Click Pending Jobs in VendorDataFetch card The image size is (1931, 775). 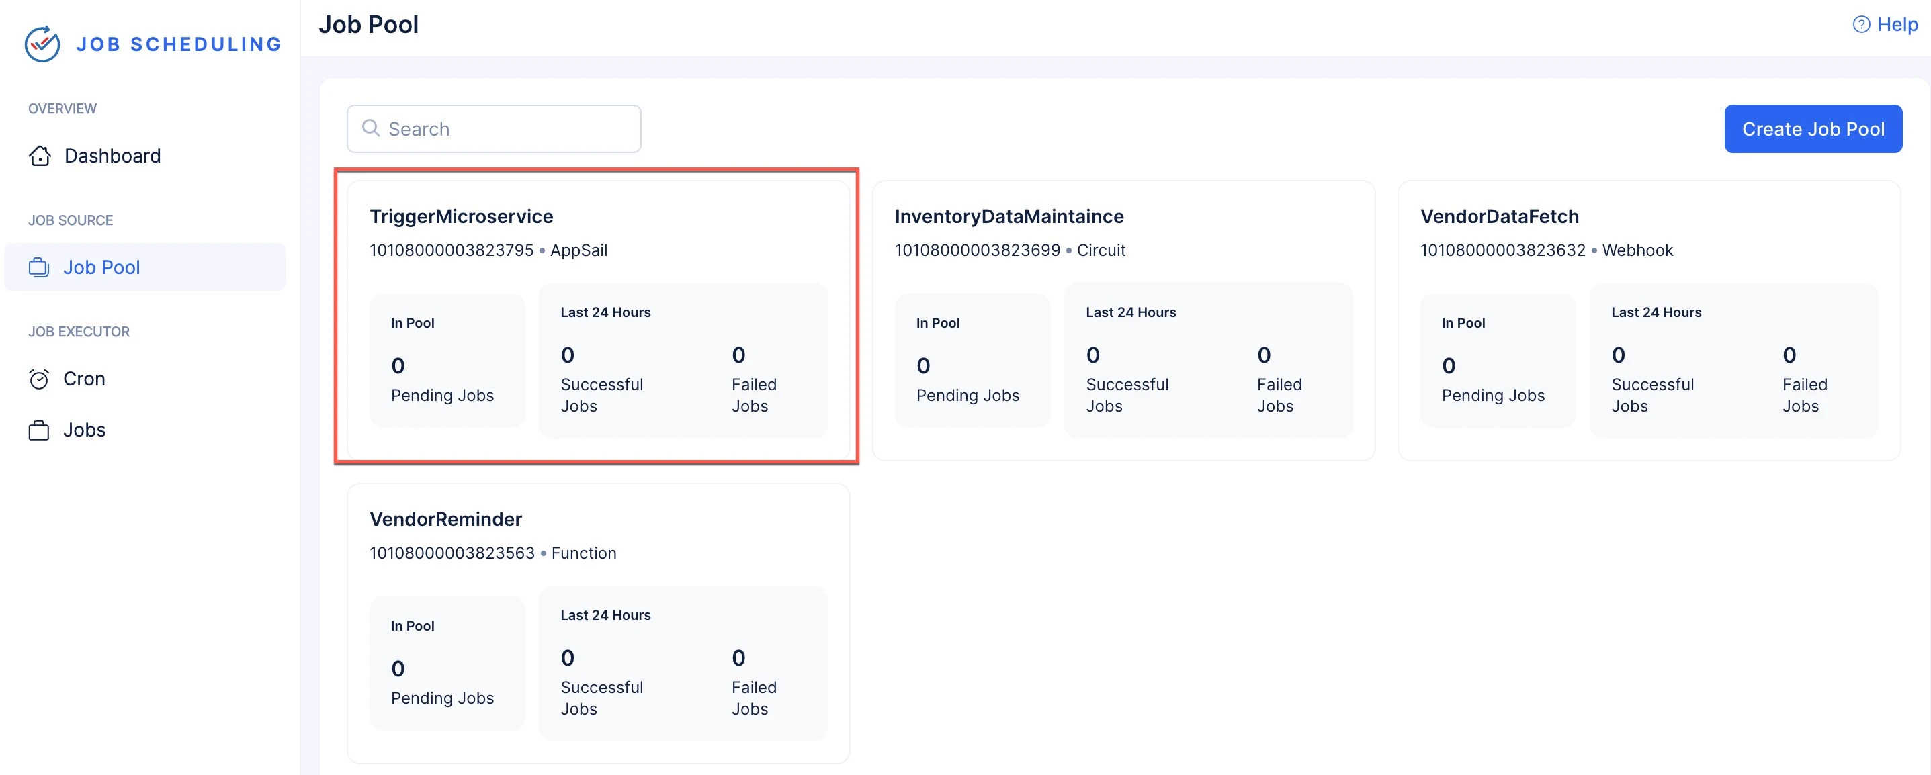[1492, 396]
